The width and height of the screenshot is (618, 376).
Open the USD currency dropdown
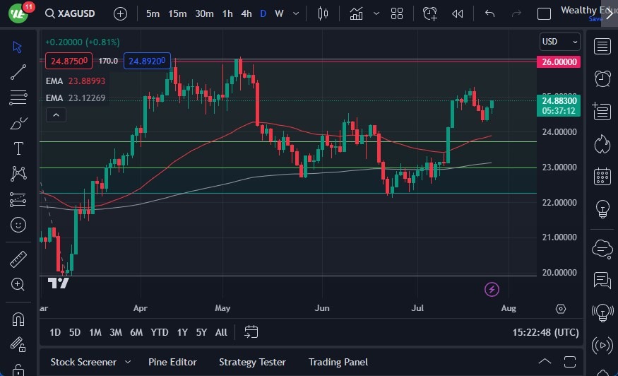point(560,42)
